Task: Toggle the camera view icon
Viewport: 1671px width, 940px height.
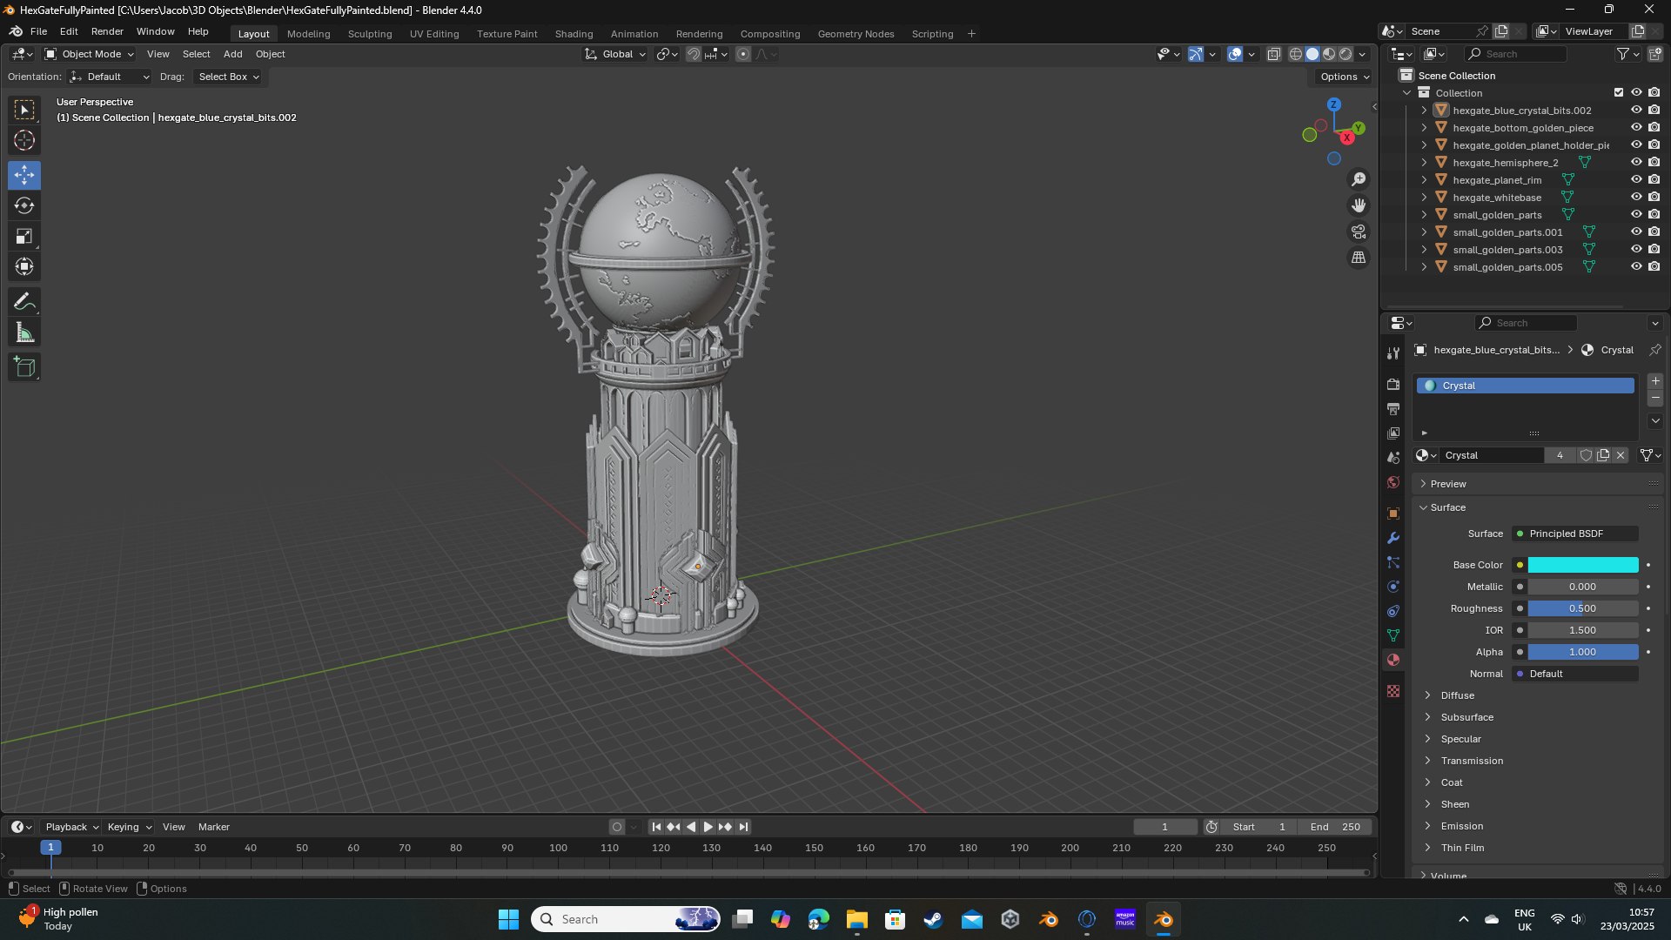Action: [1359, 232]
